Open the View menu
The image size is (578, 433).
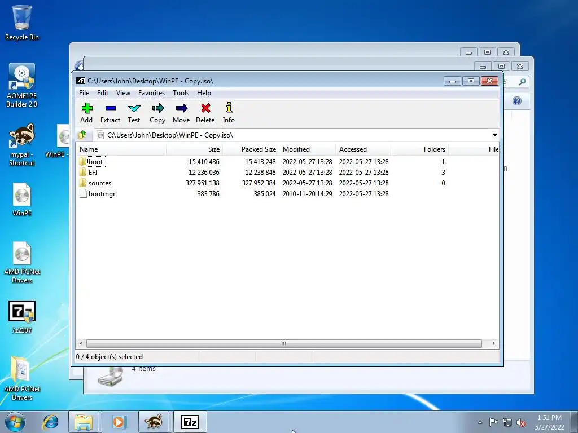(123, 93)
